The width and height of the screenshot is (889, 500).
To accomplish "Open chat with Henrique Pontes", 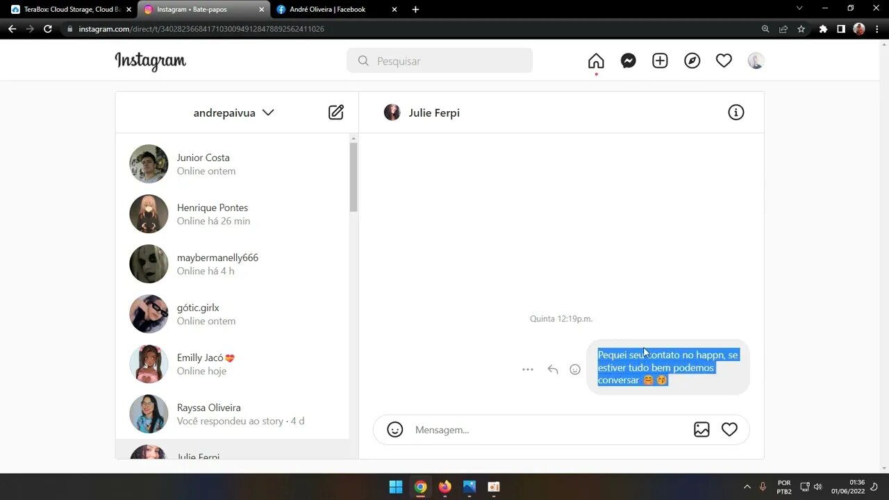I will click(x=233, y=214).
